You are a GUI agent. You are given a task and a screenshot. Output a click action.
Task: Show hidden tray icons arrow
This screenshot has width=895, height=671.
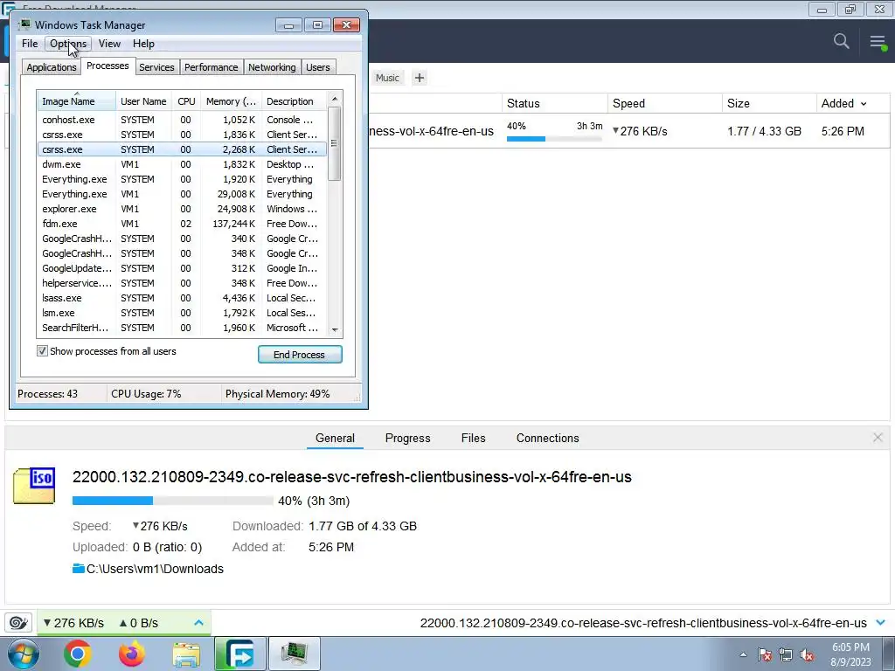click(743, 654)
